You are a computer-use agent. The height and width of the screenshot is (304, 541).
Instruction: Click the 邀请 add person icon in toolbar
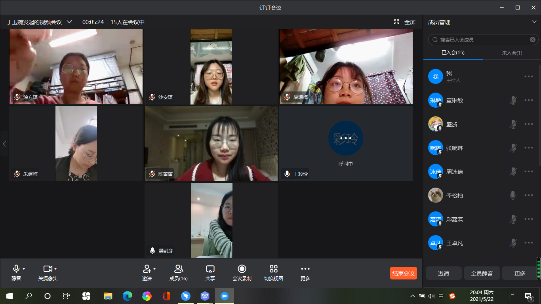coord(147,269)
